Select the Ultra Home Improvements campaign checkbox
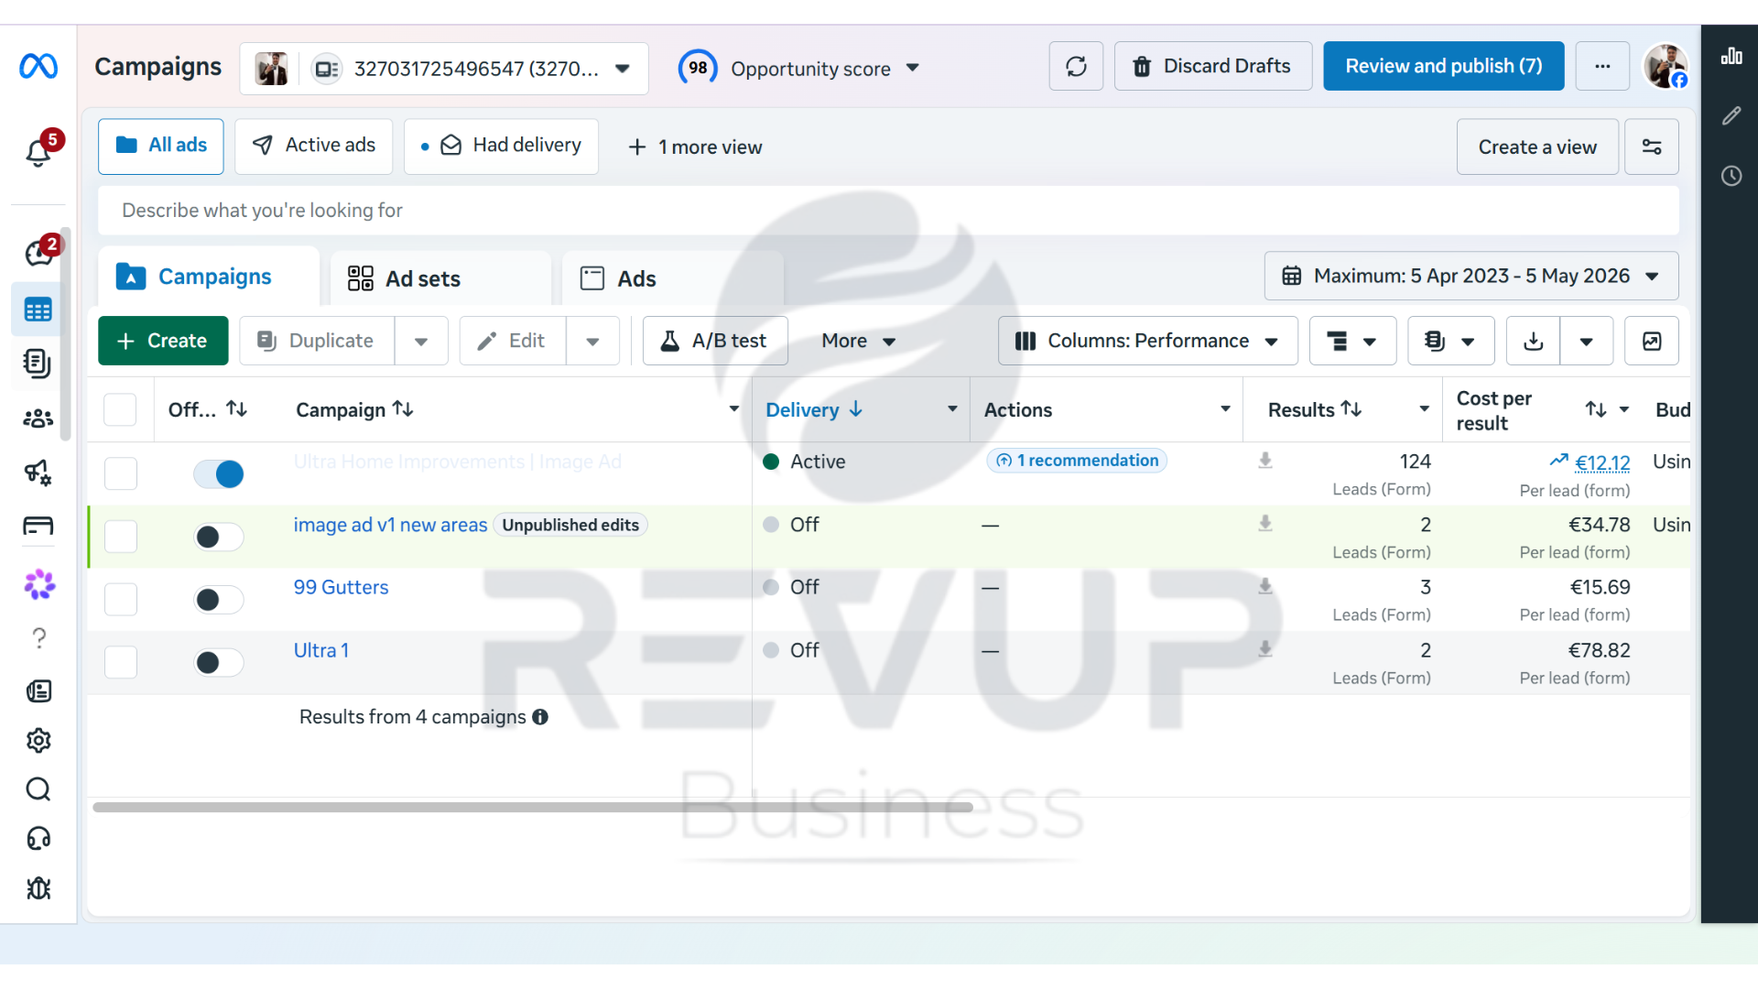1758x989 pixels. (x=121, y=473)
